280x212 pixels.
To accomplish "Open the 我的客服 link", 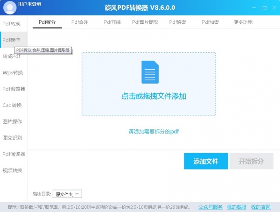I will click(x=236, y=207).
